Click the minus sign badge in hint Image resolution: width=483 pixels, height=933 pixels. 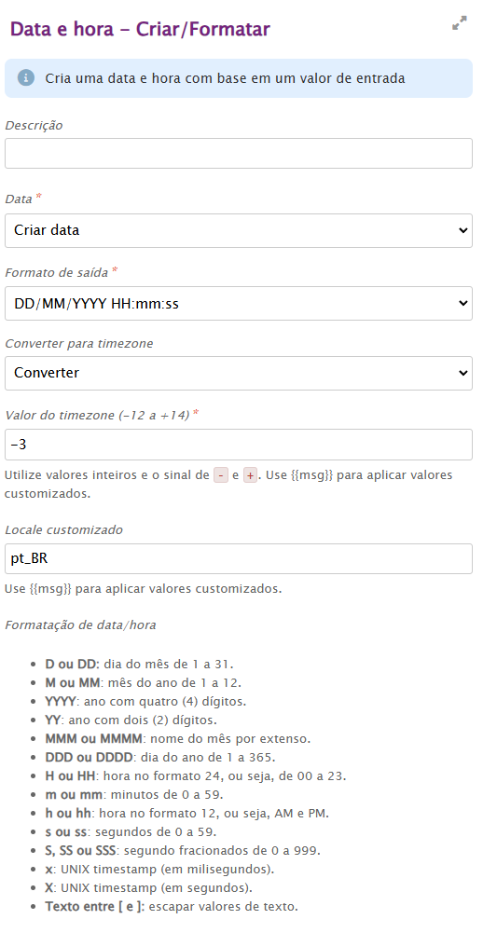tap(221, 475)
